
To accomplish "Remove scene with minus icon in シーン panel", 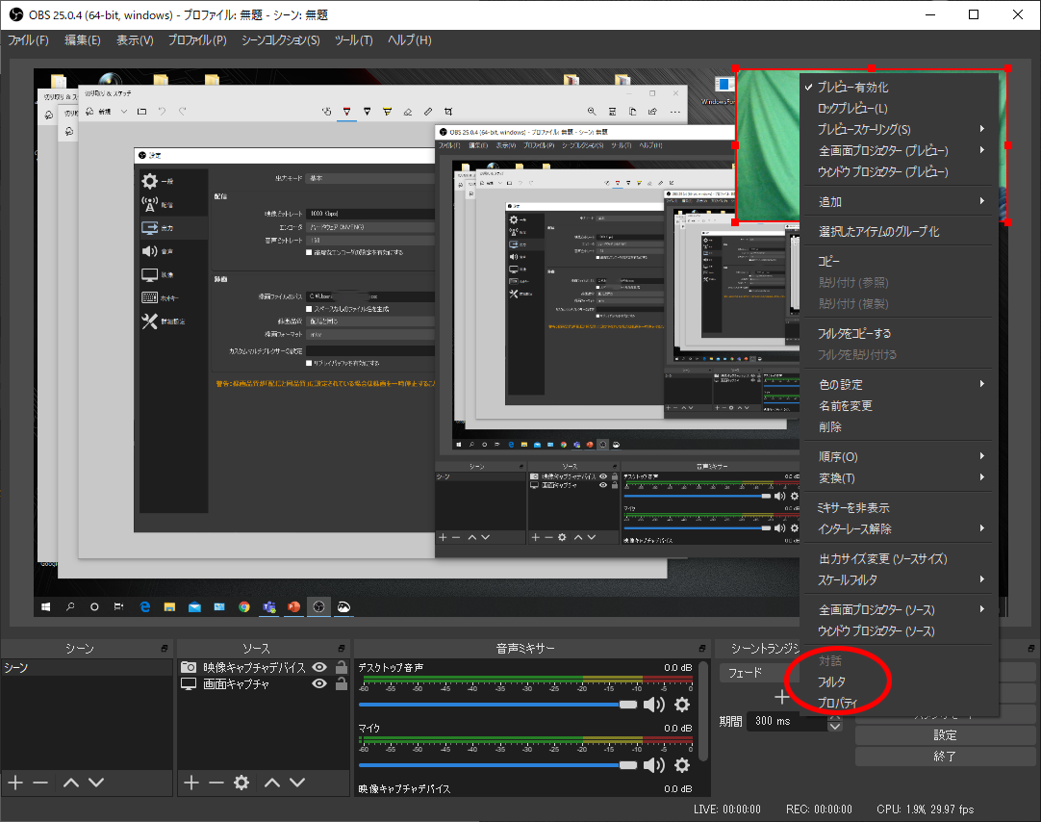I will (40, 783).
